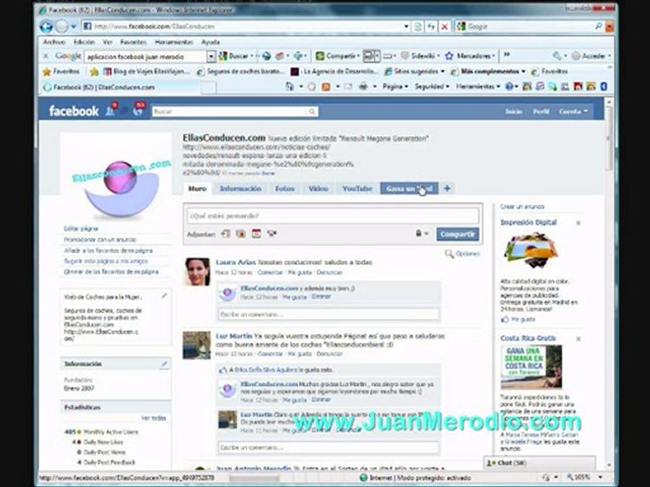Click Facebook friend requests notification icon
This screenshot has width=650, height=487.
[110, 110]
